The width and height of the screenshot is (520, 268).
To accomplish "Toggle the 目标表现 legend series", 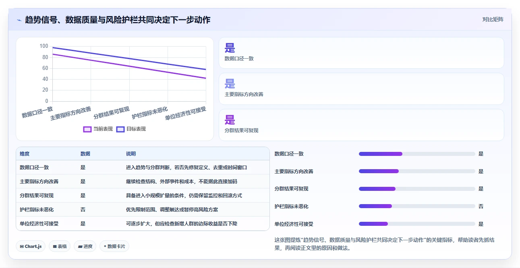I will [x=131, y=129].
